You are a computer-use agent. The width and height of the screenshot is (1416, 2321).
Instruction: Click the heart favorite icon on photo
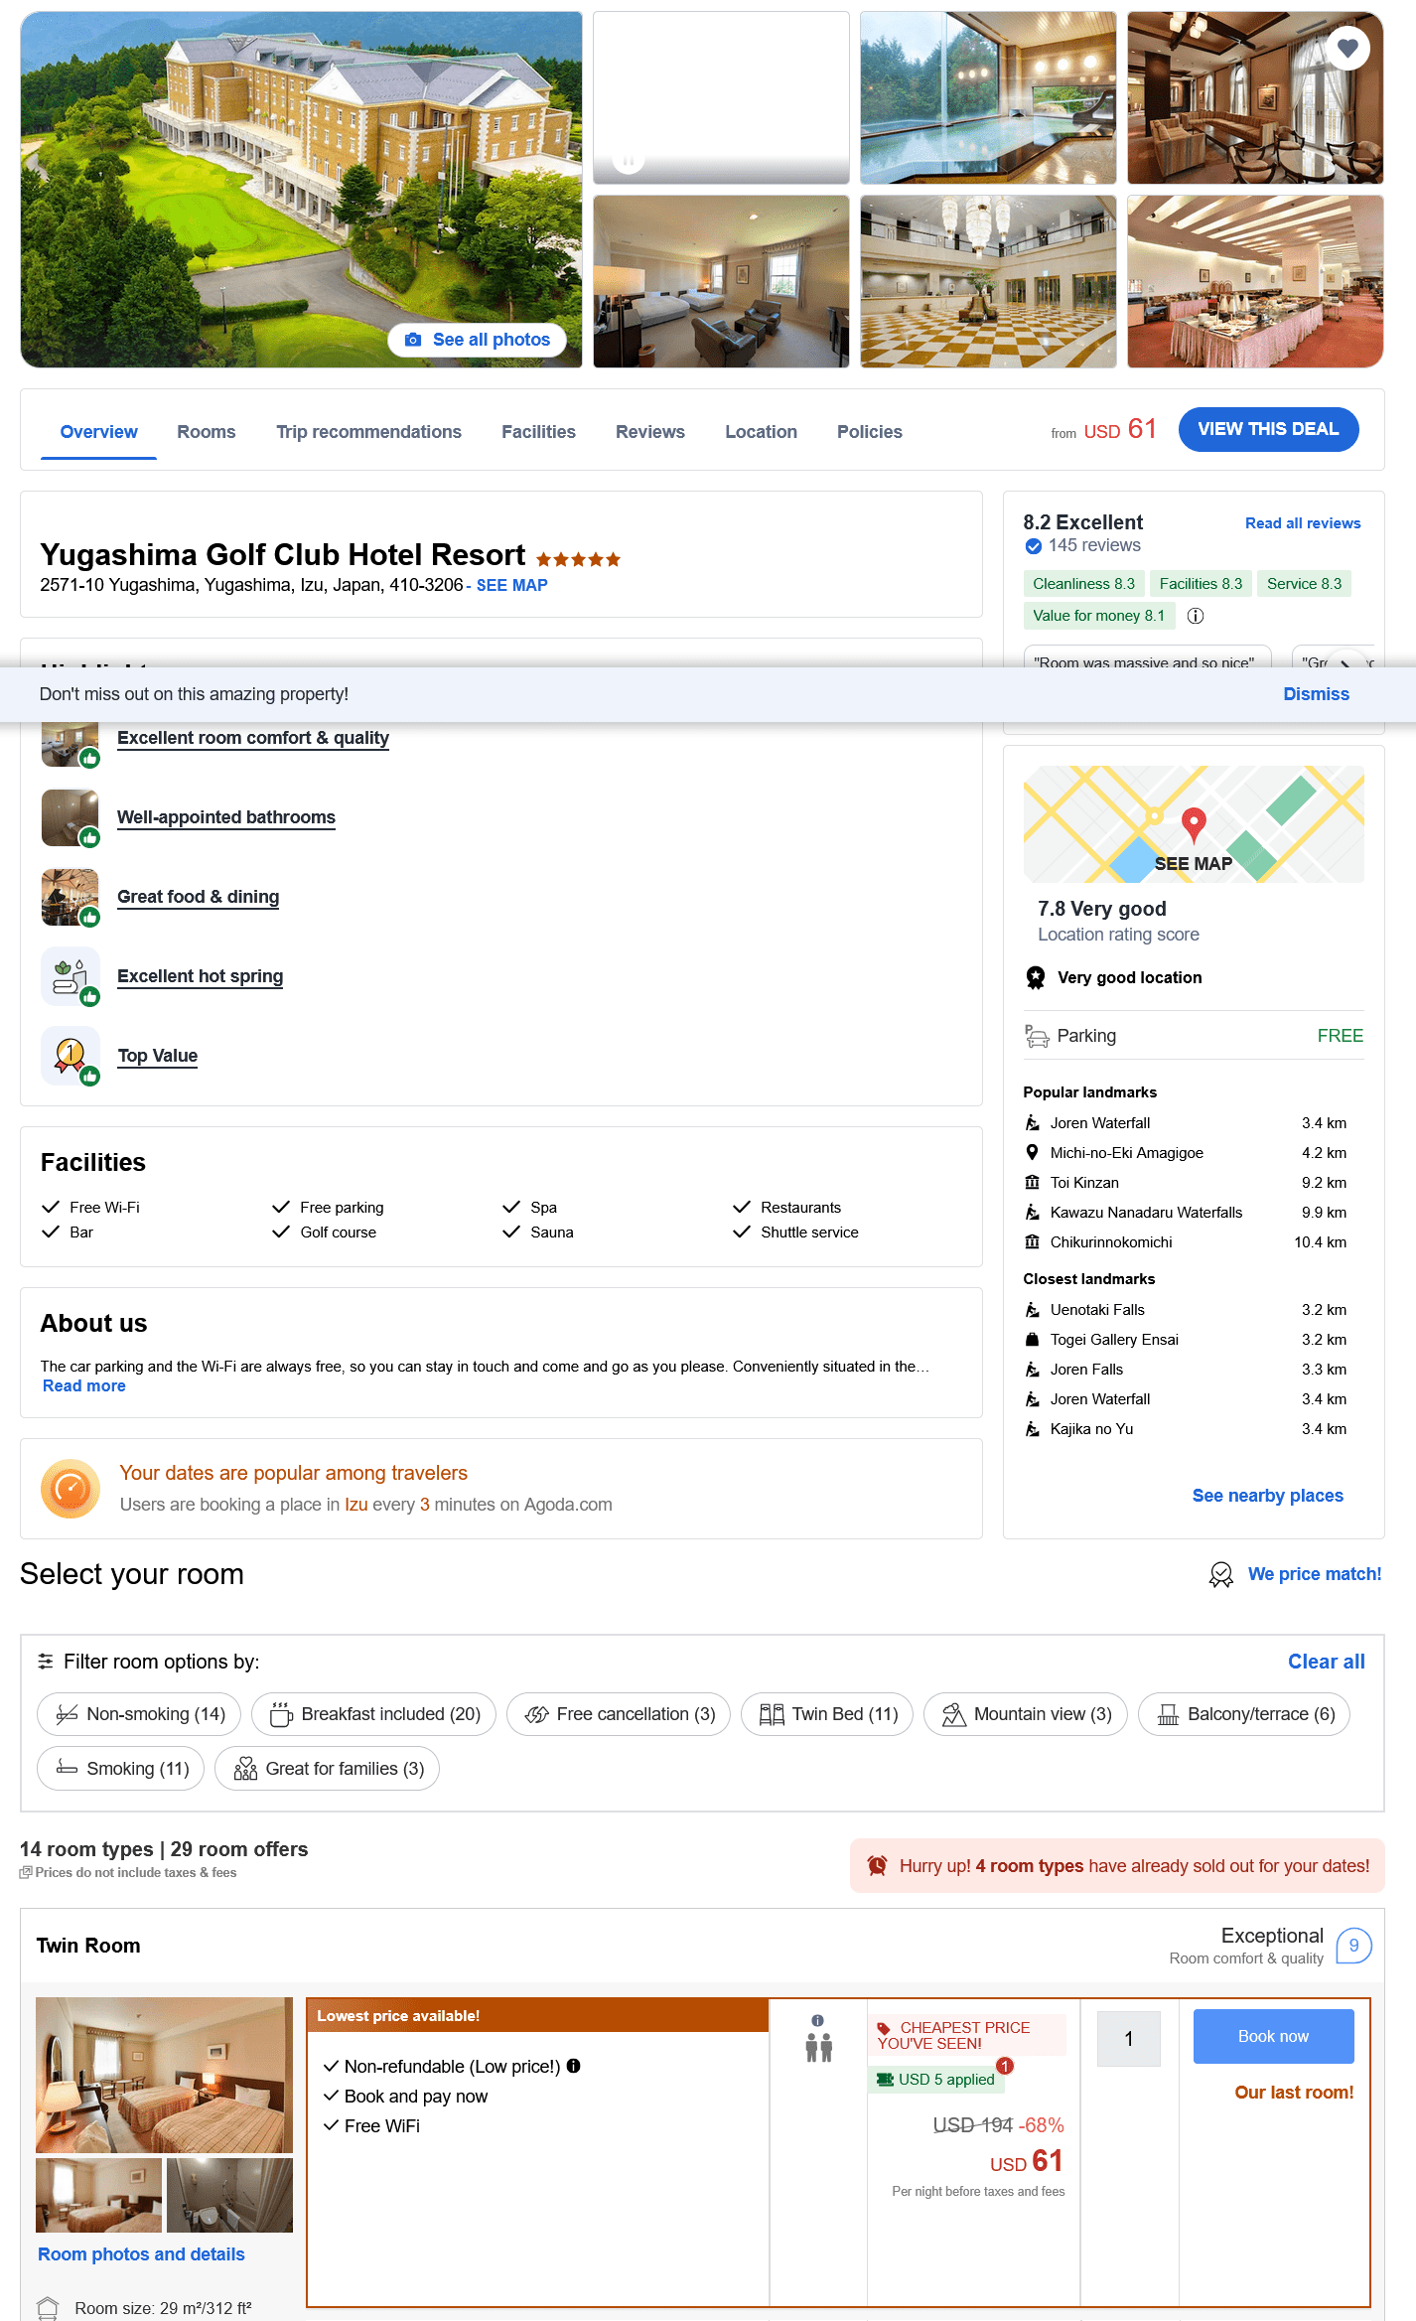pyautogui.click(x=1347, y=48)
